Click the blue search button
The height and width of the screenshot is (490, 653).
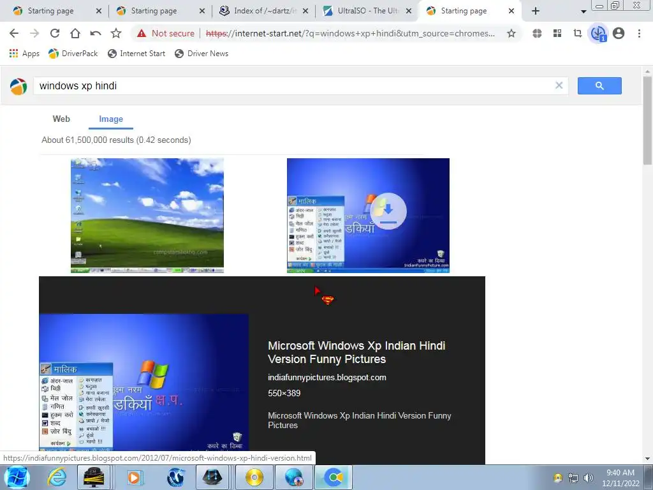point(599,86)
